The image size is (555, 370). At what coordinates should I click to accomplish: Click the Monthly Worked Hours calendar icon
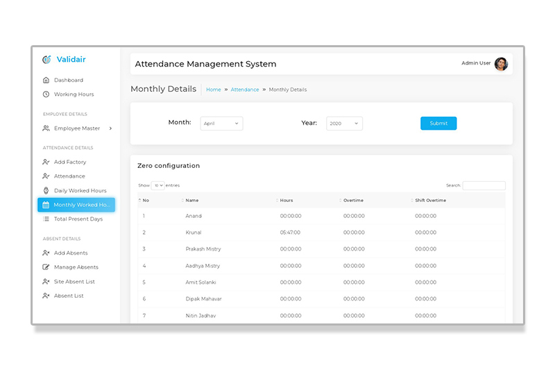click(46, 205)
